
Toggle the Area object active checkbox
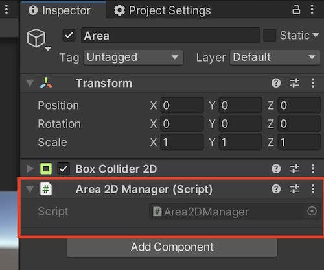(69, 35)
